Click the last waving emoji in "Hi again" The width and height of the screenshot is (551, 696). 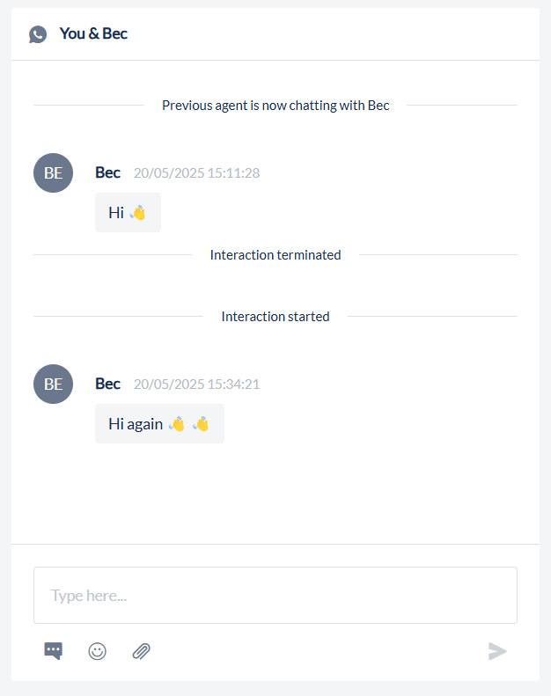tap(202, 424)
